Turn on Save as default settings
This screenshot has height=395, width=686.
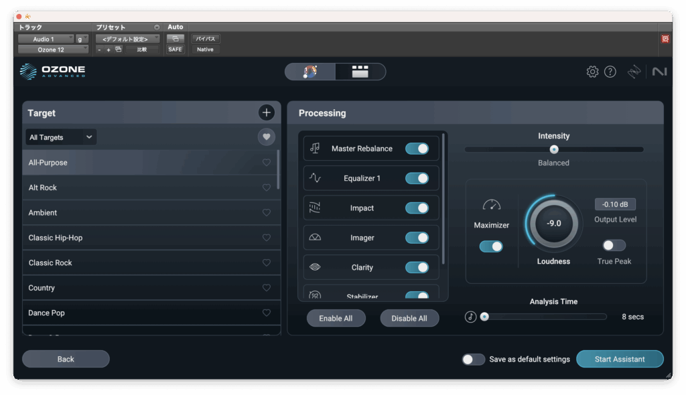click(473, 360)
